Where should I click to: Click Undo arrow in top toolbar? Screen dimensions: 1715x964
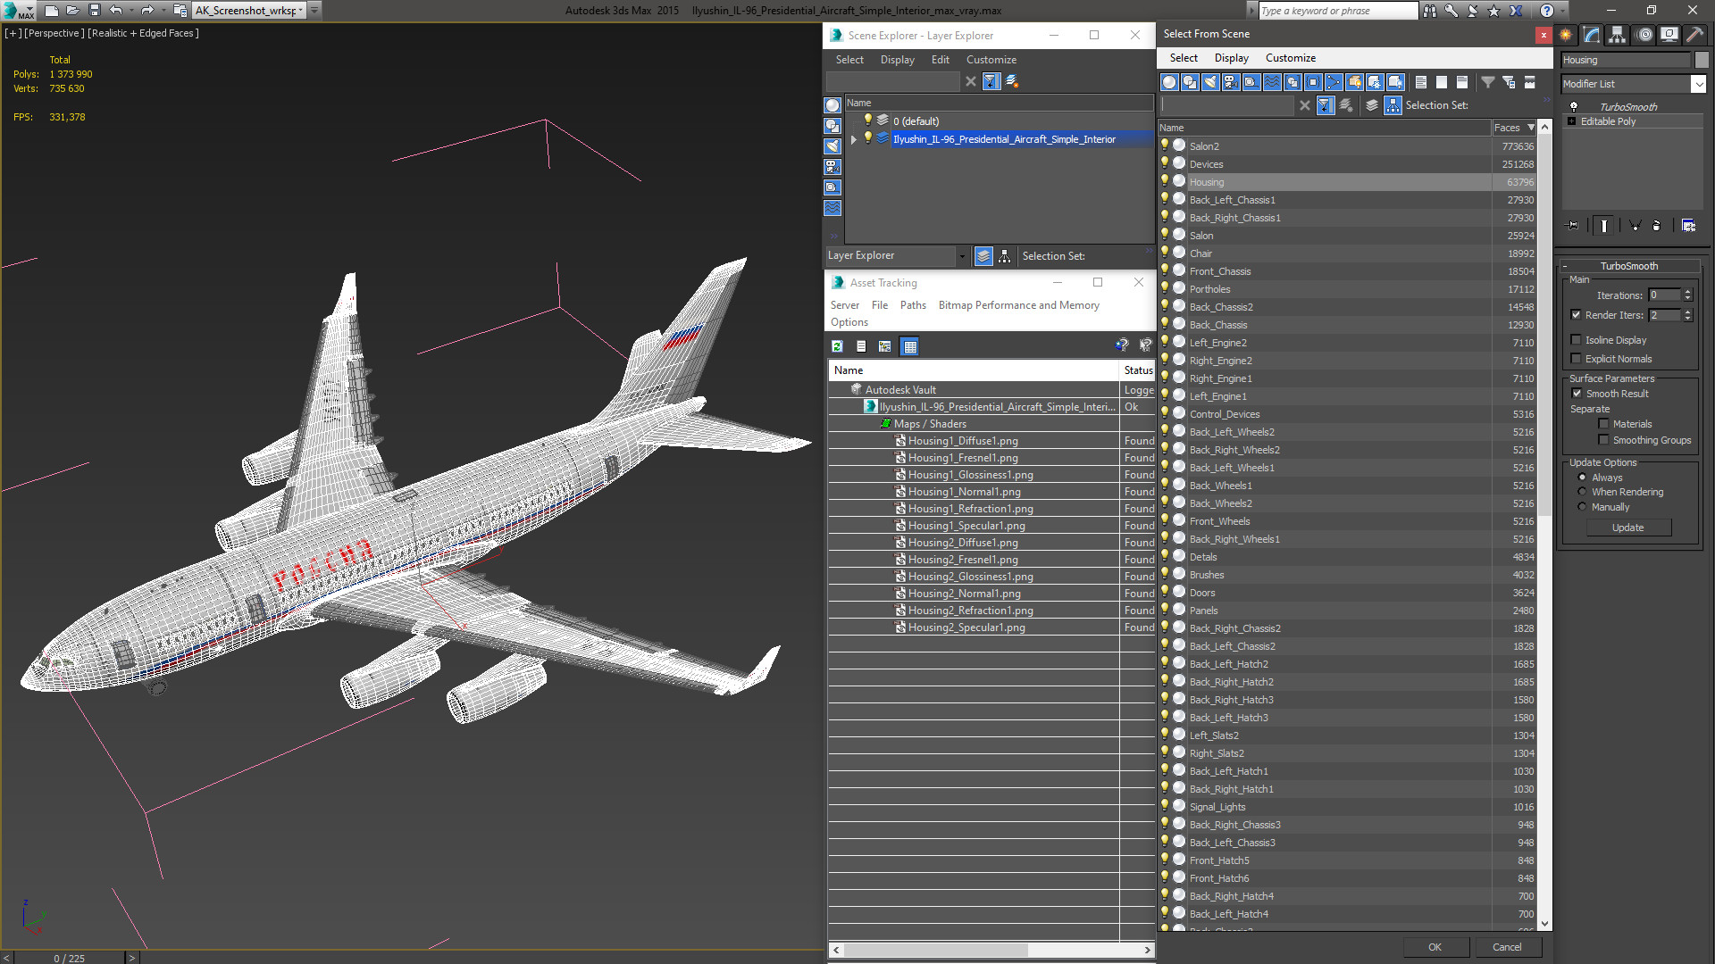point(116,11)
